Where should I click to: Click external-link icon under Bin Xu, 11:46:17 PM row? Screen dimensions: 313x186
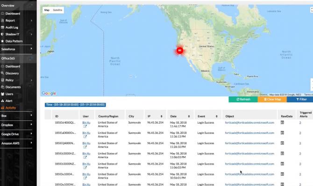click(85, 126)
